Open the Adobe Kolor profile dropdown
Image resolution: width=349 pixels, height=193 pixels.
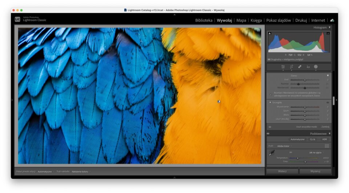pyautogui.click(x=284, y=146)
